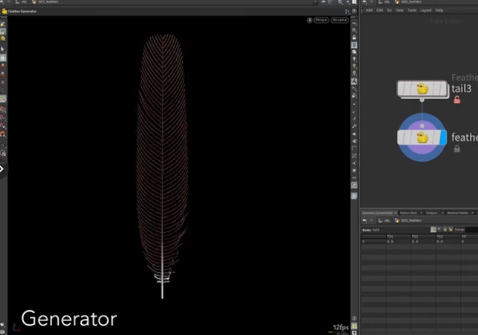Open the dropdown beside the points mode icon
Viewport: 478px width, 335px height.
(439, 230)
